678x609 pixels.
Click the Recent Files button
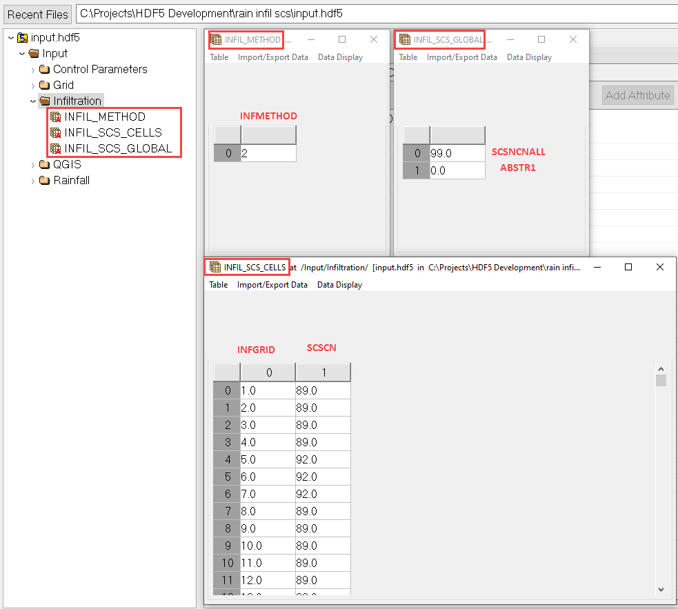[x=38, y=14]
